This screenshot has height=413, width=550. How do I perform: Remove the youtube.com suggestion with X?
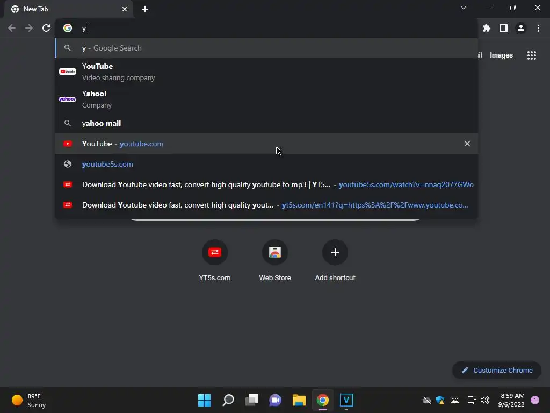tap(467, 144)
